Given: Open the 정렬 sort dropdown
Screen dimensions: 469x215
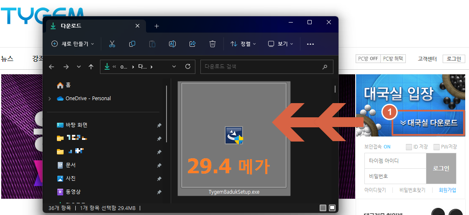Looking at the screenshot, I should (x=243, y=44).
